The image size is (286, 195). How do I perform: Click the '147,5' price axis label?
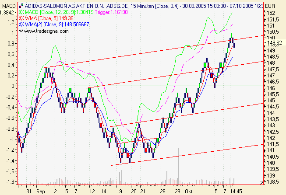(273, 70)
